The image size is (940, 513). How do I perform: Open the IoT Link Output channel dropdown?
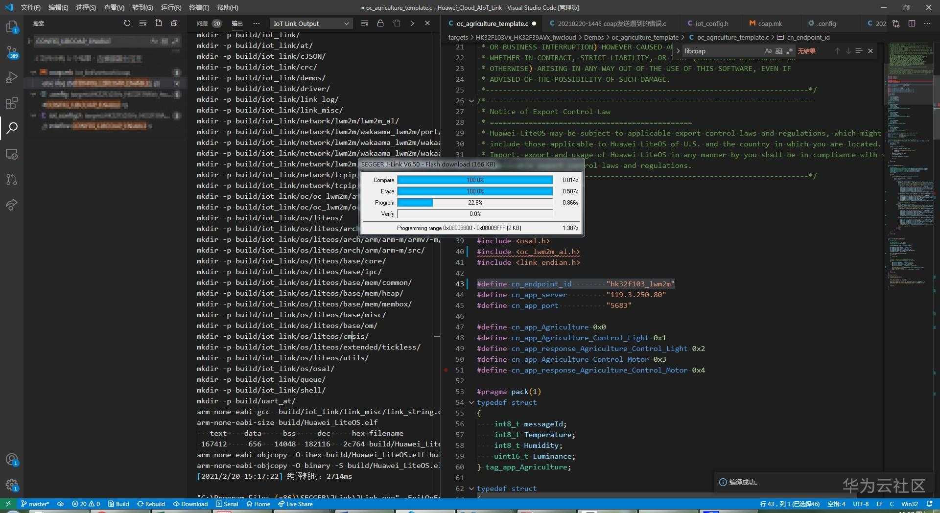pos(311,23)
